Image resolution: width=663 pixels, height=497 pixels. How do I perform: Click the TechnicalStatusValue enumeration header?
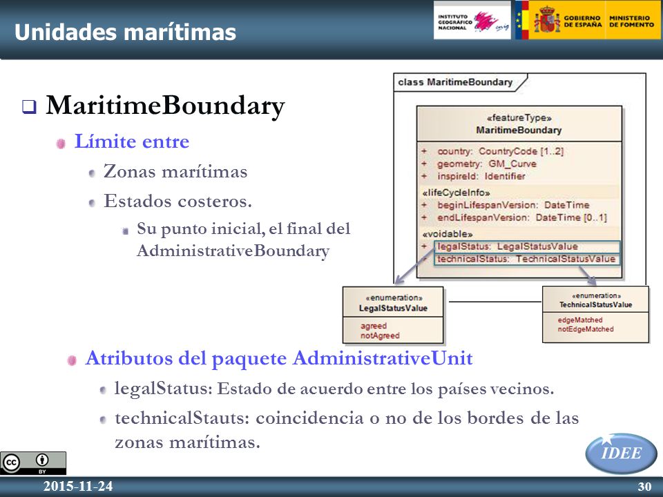(595, 300)
